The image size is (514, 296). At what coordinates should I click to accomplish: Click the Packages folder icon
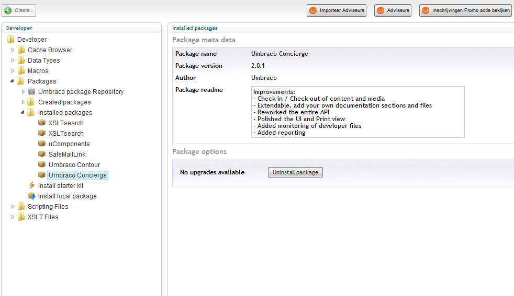[x=20, y=81]
